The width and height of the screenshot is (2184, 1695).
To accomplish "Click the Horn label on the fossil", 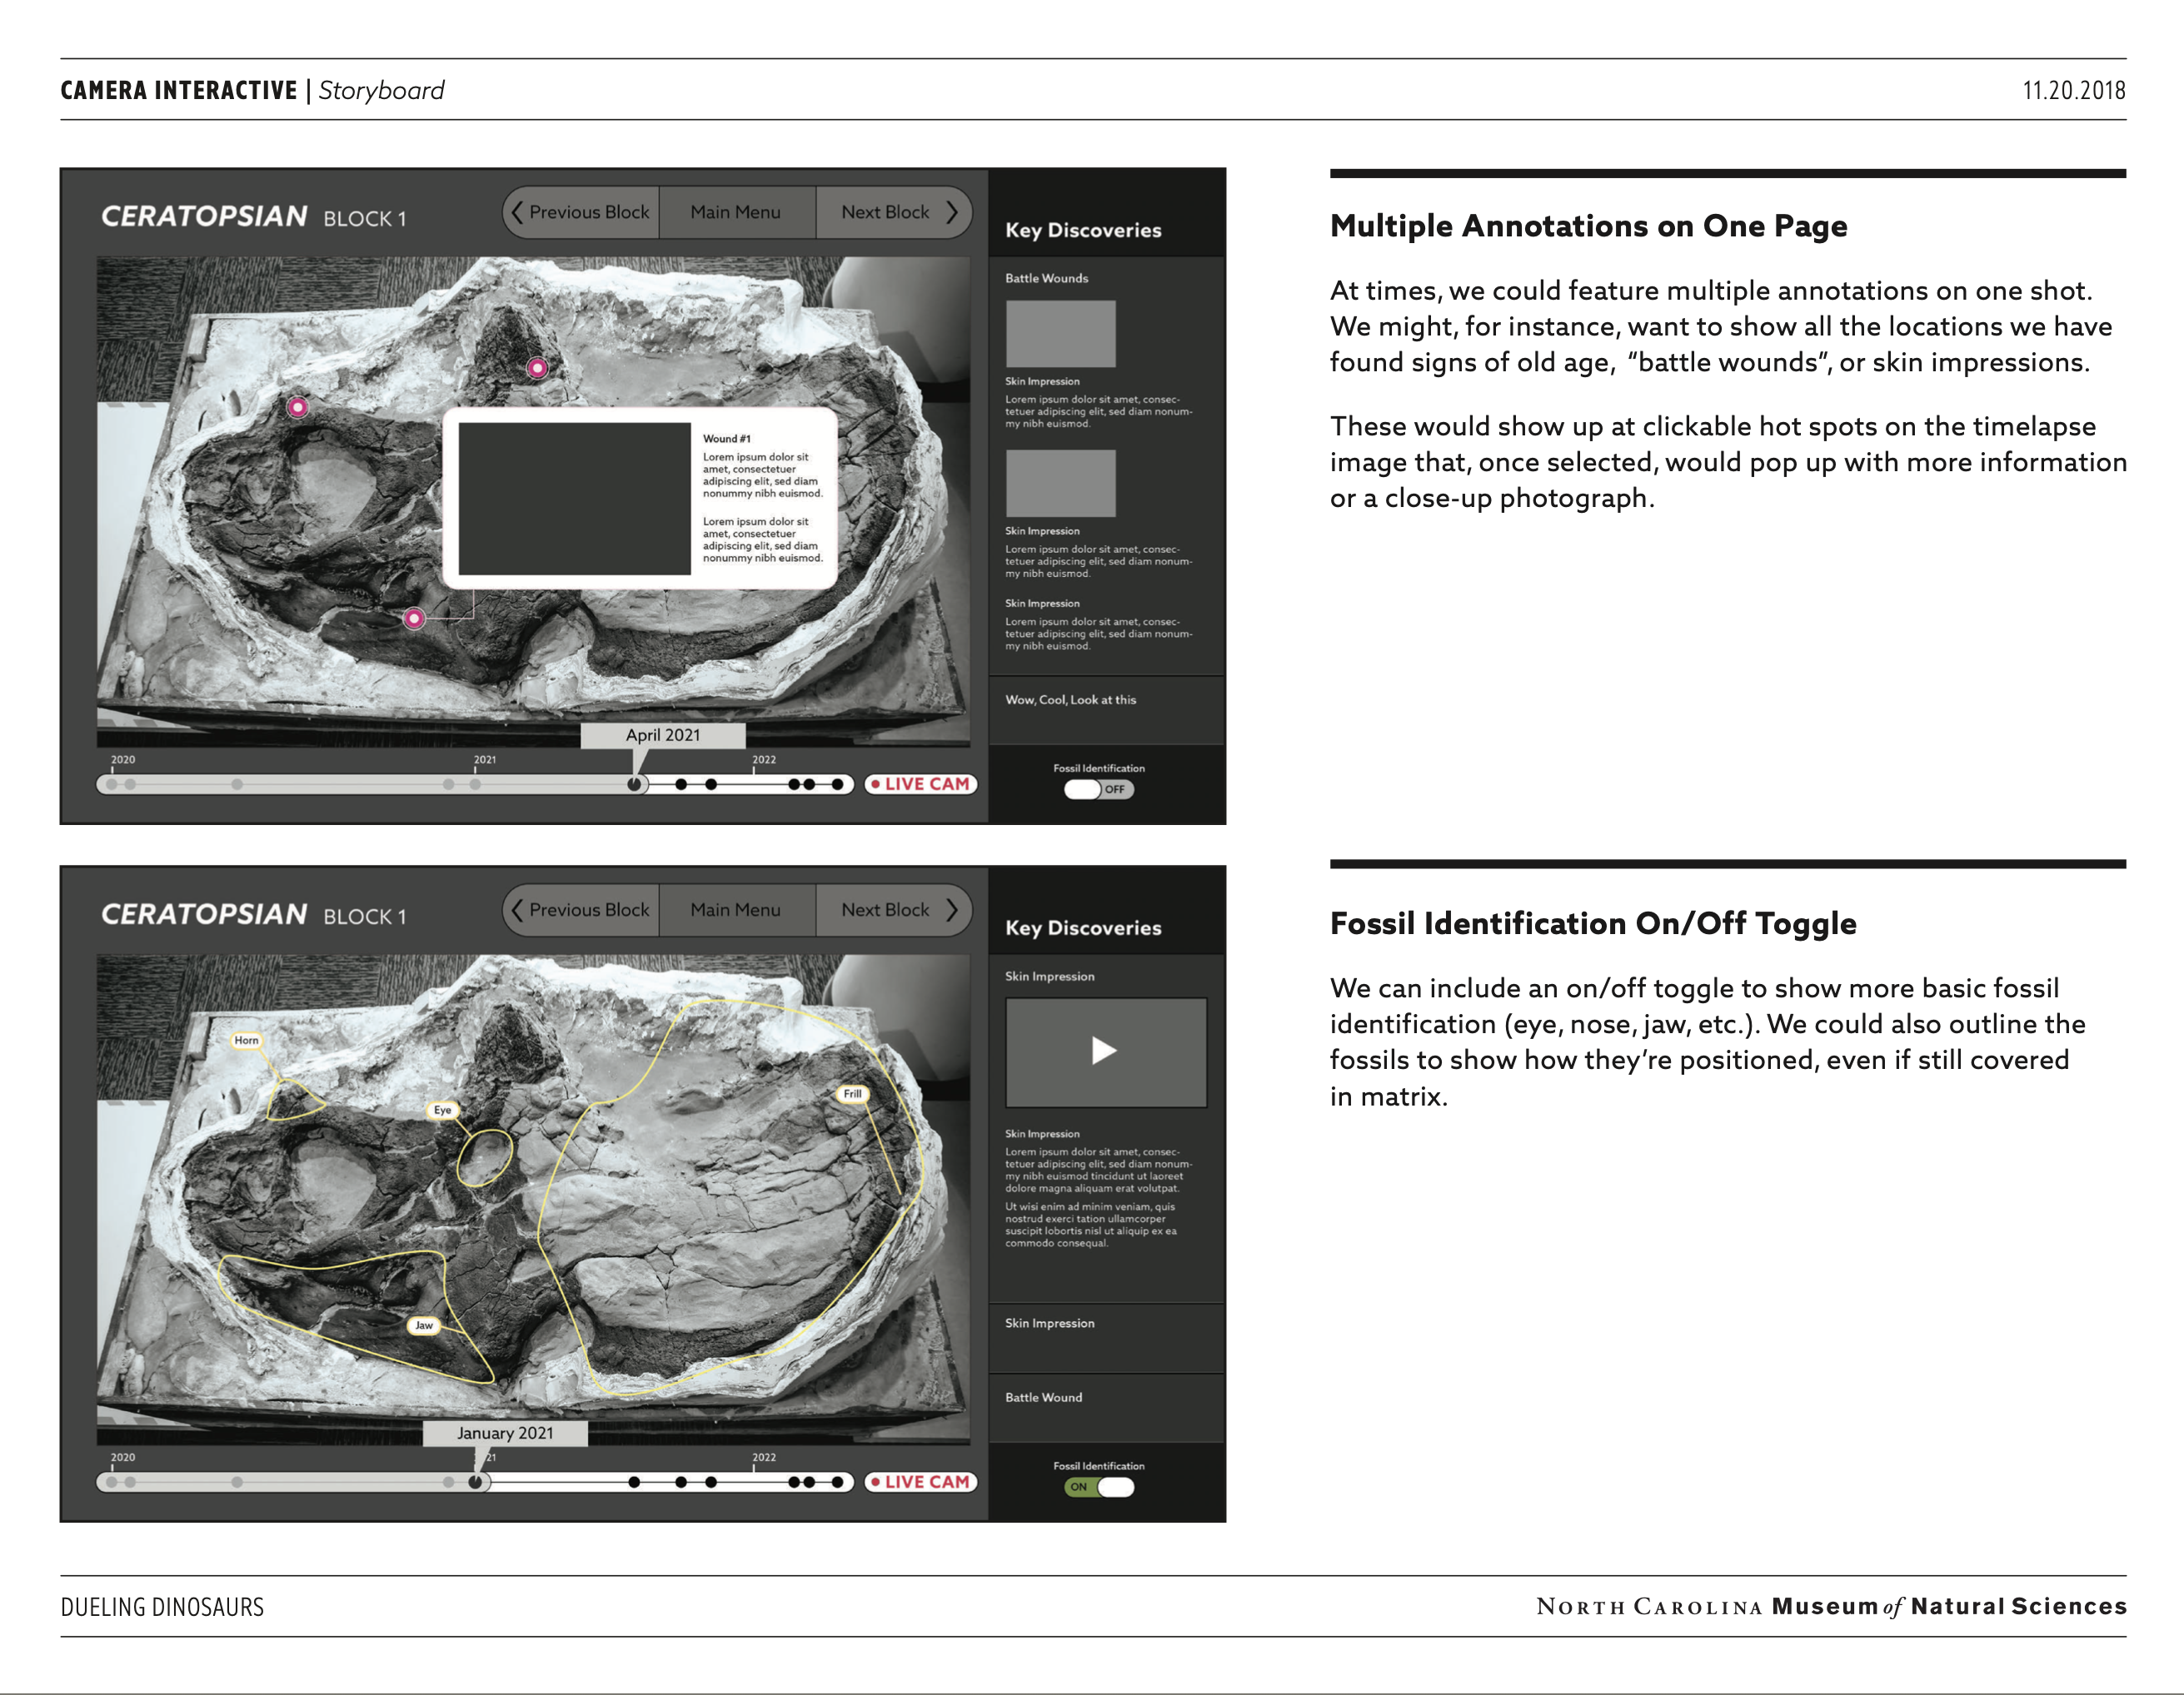I will (246, 1041).
